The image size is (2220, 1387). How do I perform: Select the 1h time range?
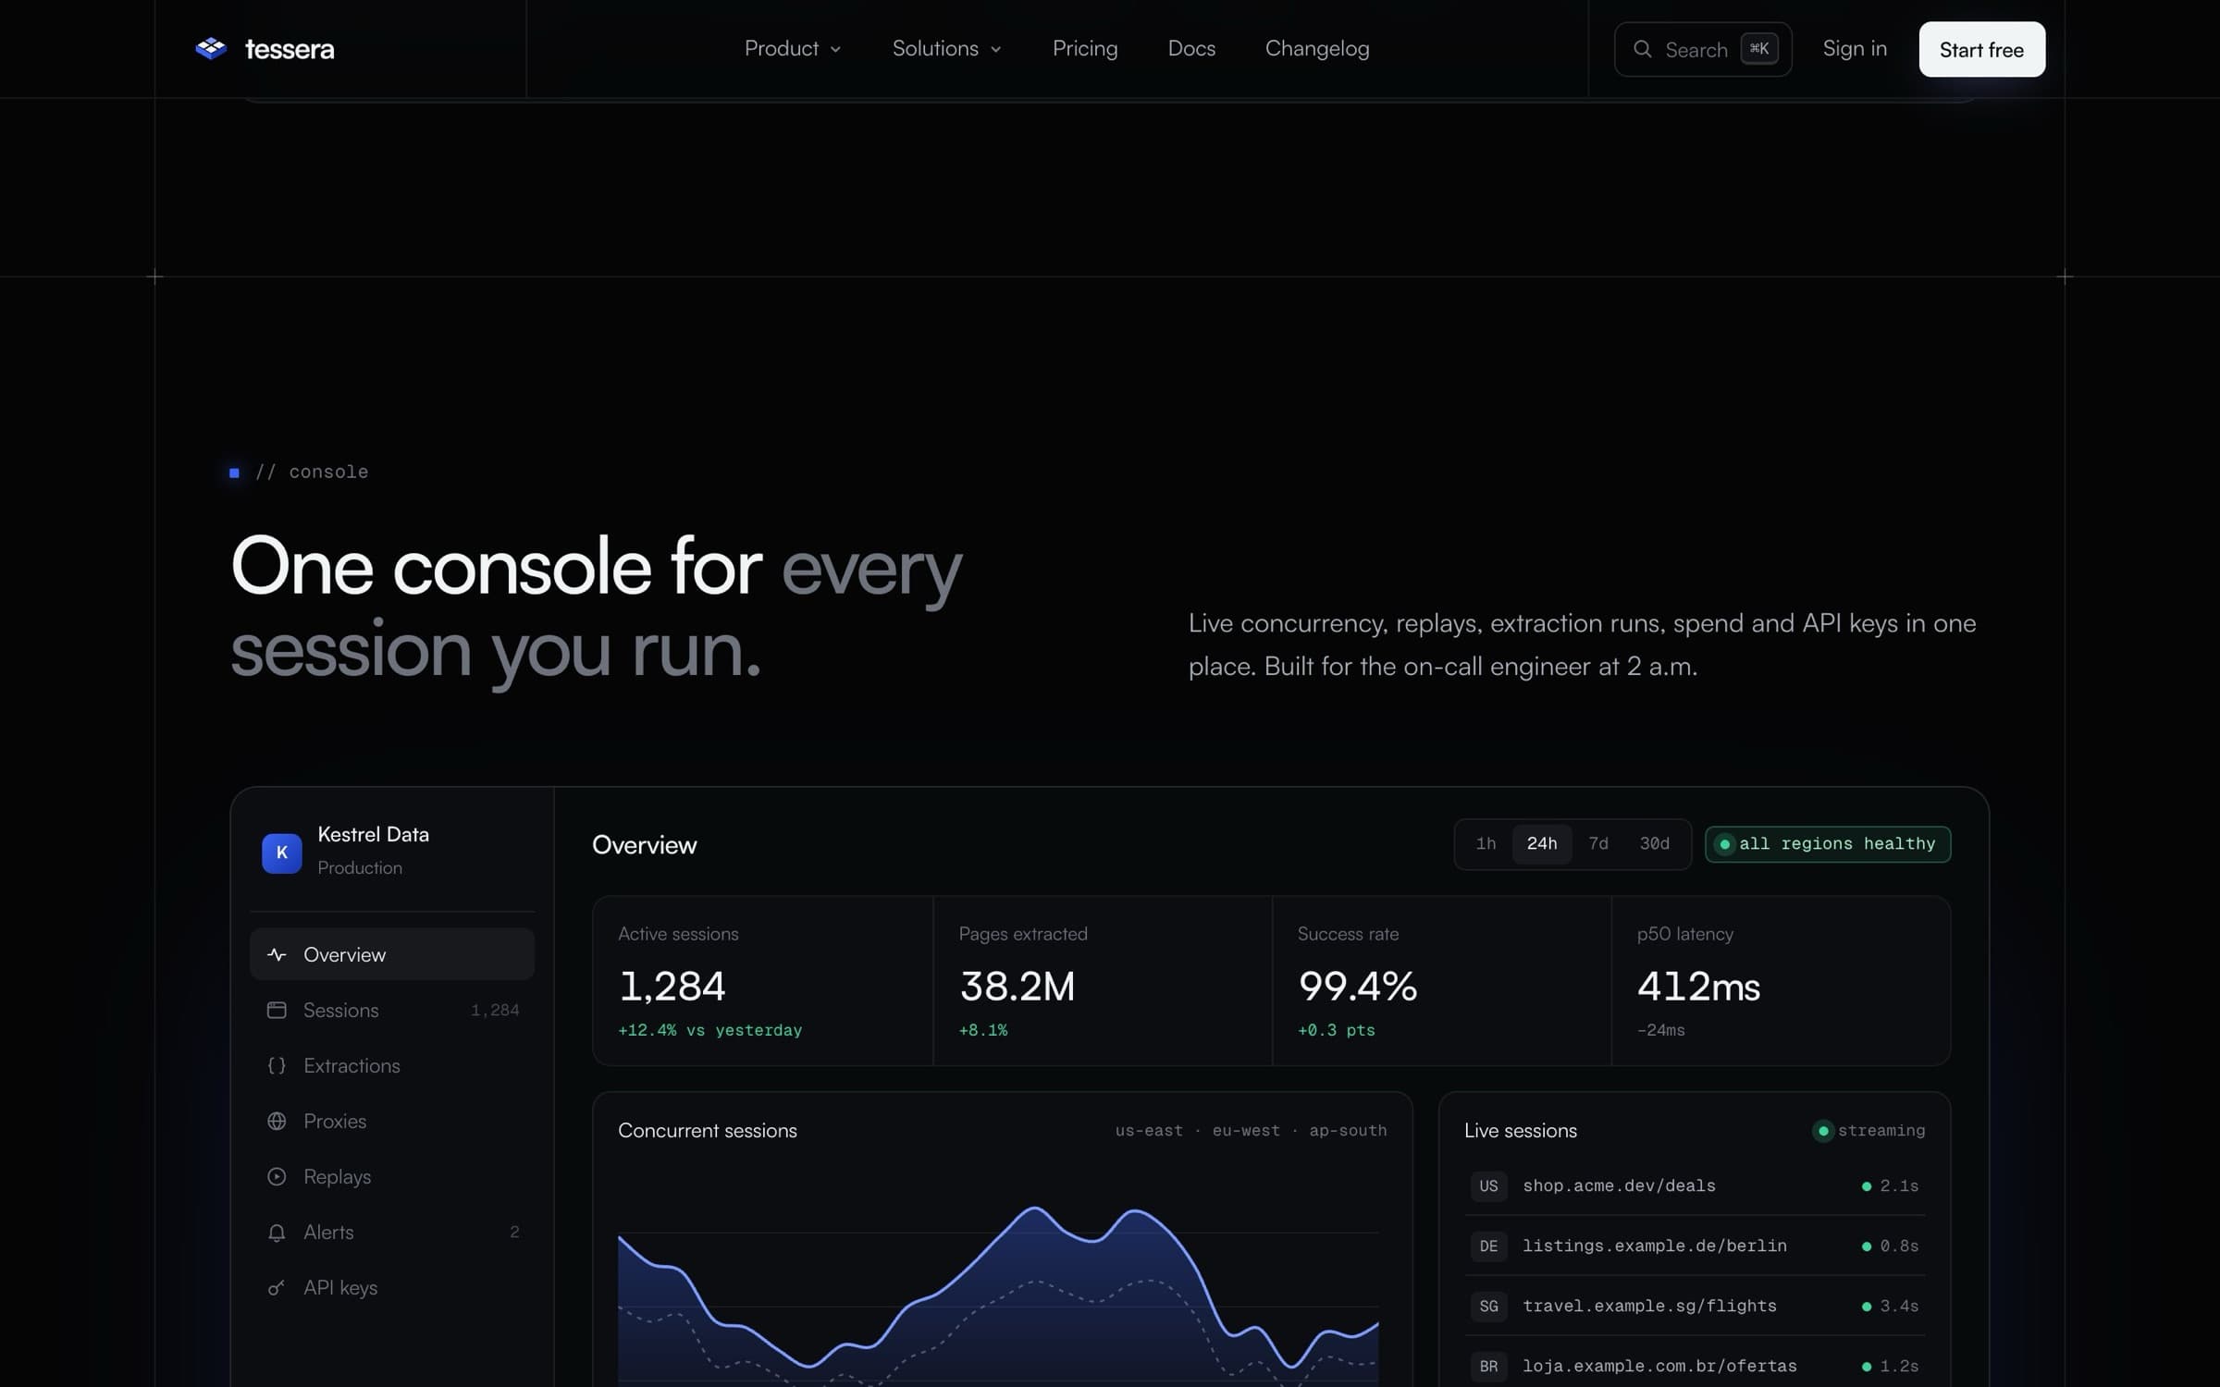[x=1486, y=843]
